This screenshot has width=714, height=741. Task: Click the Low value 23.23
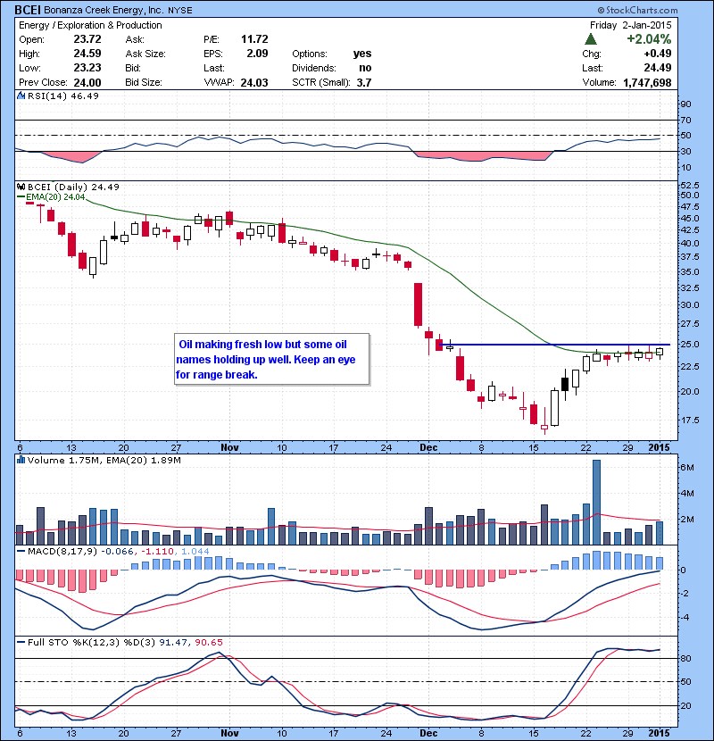[x=87, y=68]
